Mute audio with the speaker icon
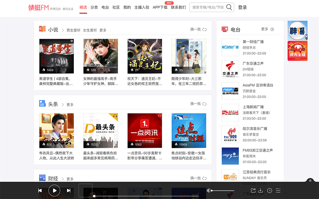The width and height of the screenshot is (319, 199). click(209, 190)
